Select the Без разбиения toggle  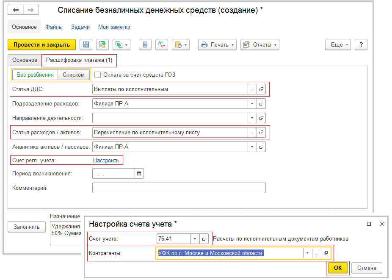[35, 75]
